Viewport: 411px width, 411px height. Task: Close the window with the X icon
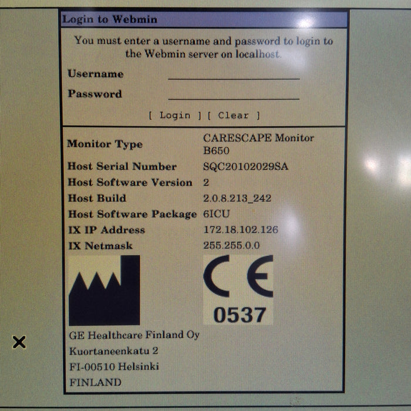point(19,342)
